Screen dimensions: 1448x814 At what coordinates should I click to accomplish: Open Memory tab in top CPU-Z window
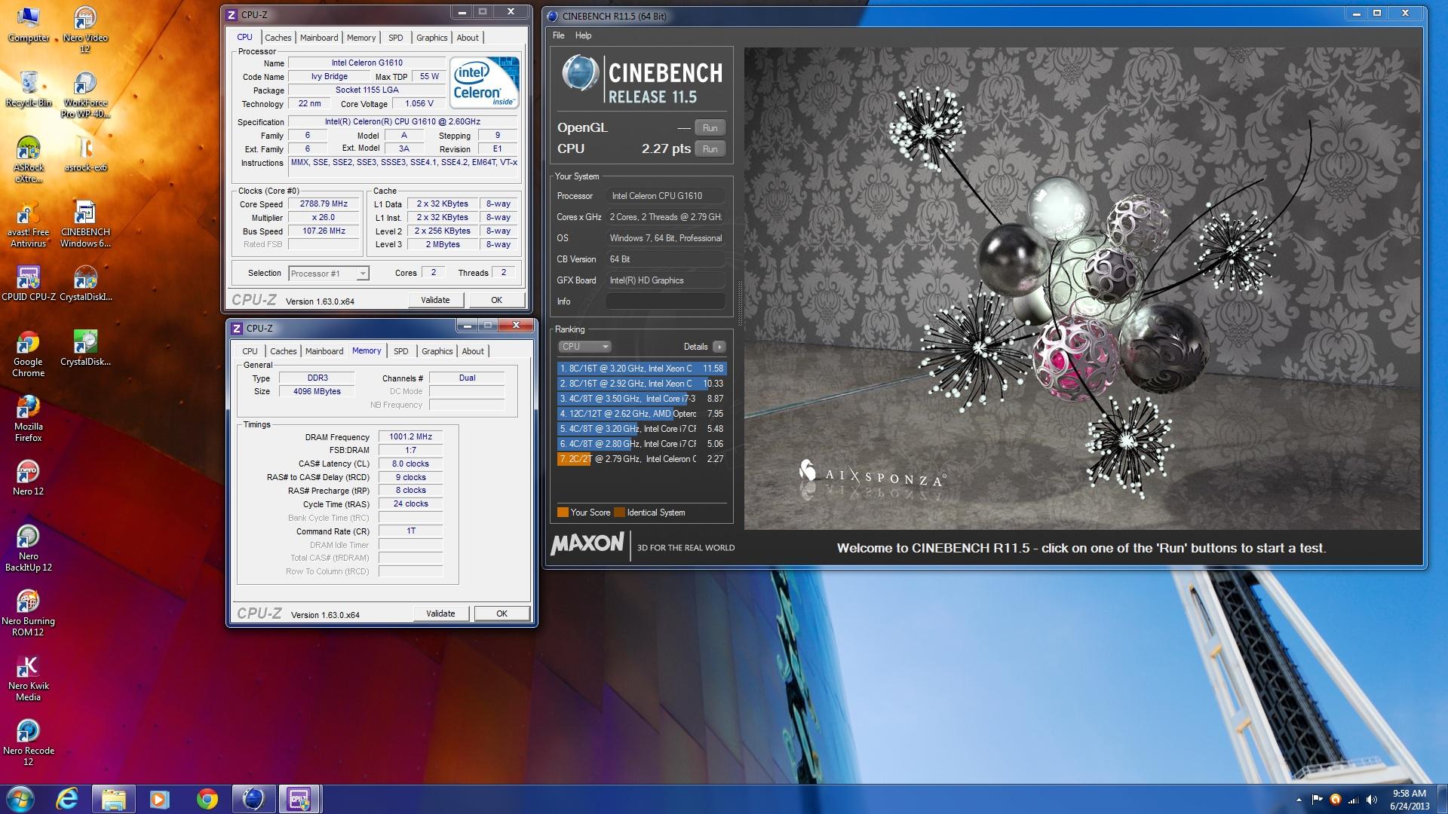pos(361,38)
